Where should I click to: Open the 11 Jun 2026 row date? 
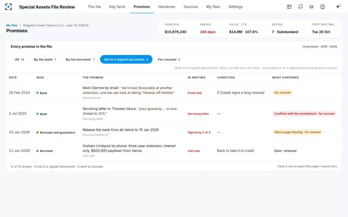pos(19,151)
